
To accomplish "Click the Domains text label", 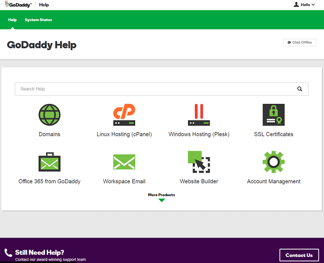I will pyautogui.click(x=50, y=135).
